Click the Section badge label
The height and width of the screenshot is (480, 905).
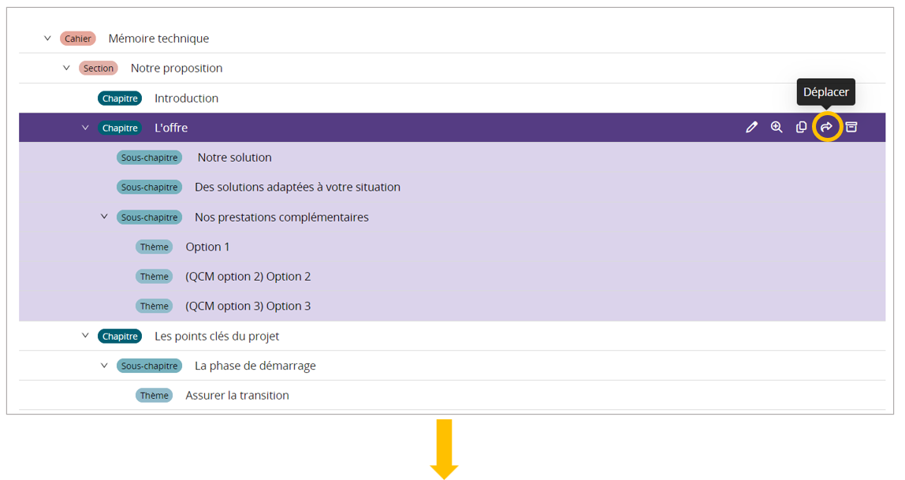(x=99, y=69)
